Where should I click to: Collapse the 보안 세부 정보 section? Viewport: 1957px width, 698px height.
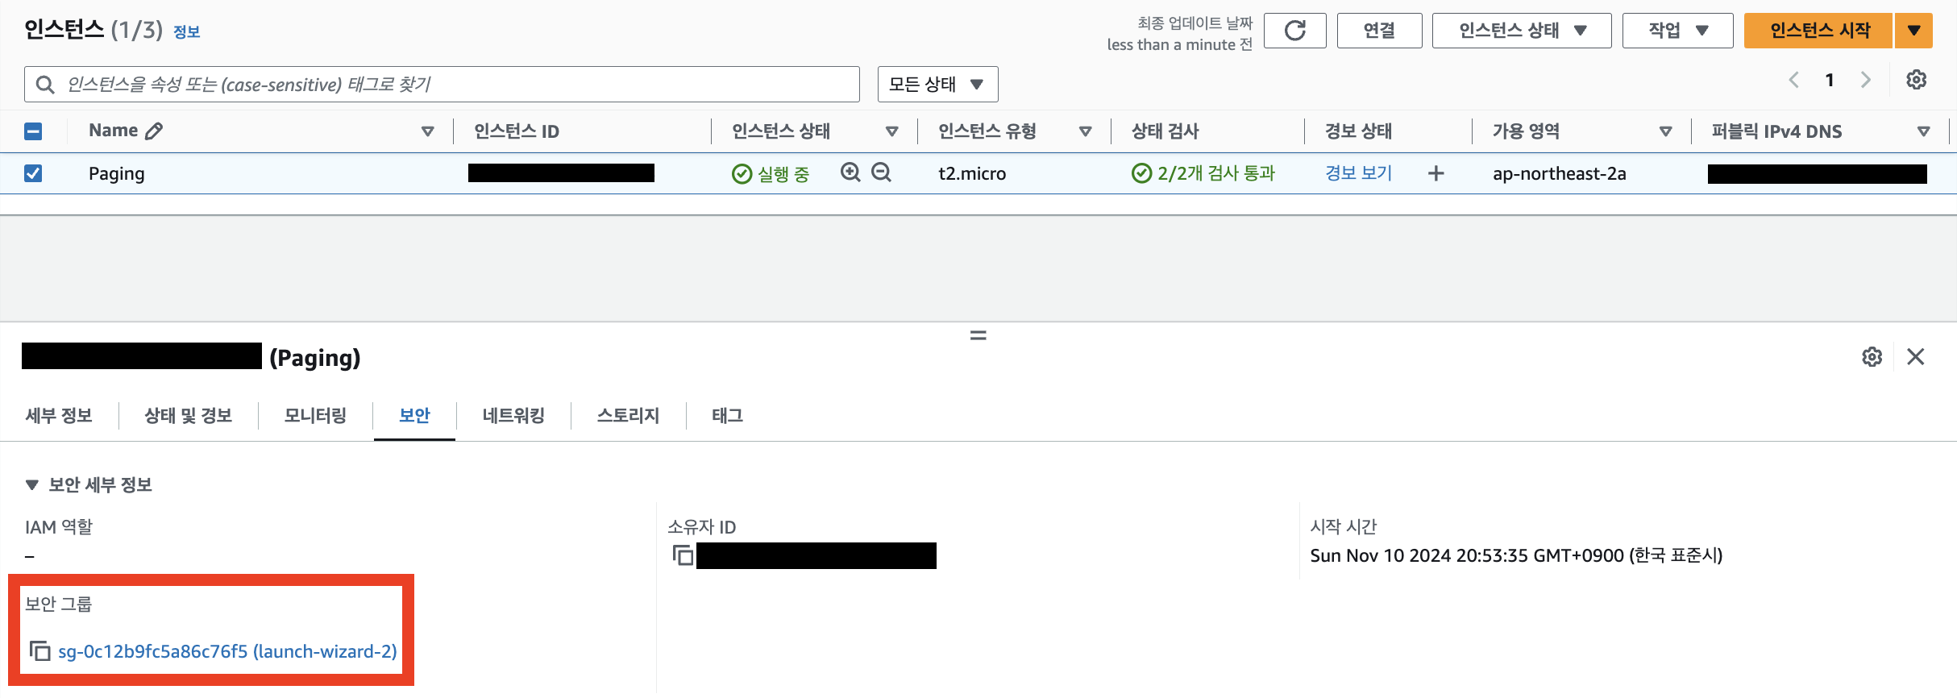[x=32, y=484]
